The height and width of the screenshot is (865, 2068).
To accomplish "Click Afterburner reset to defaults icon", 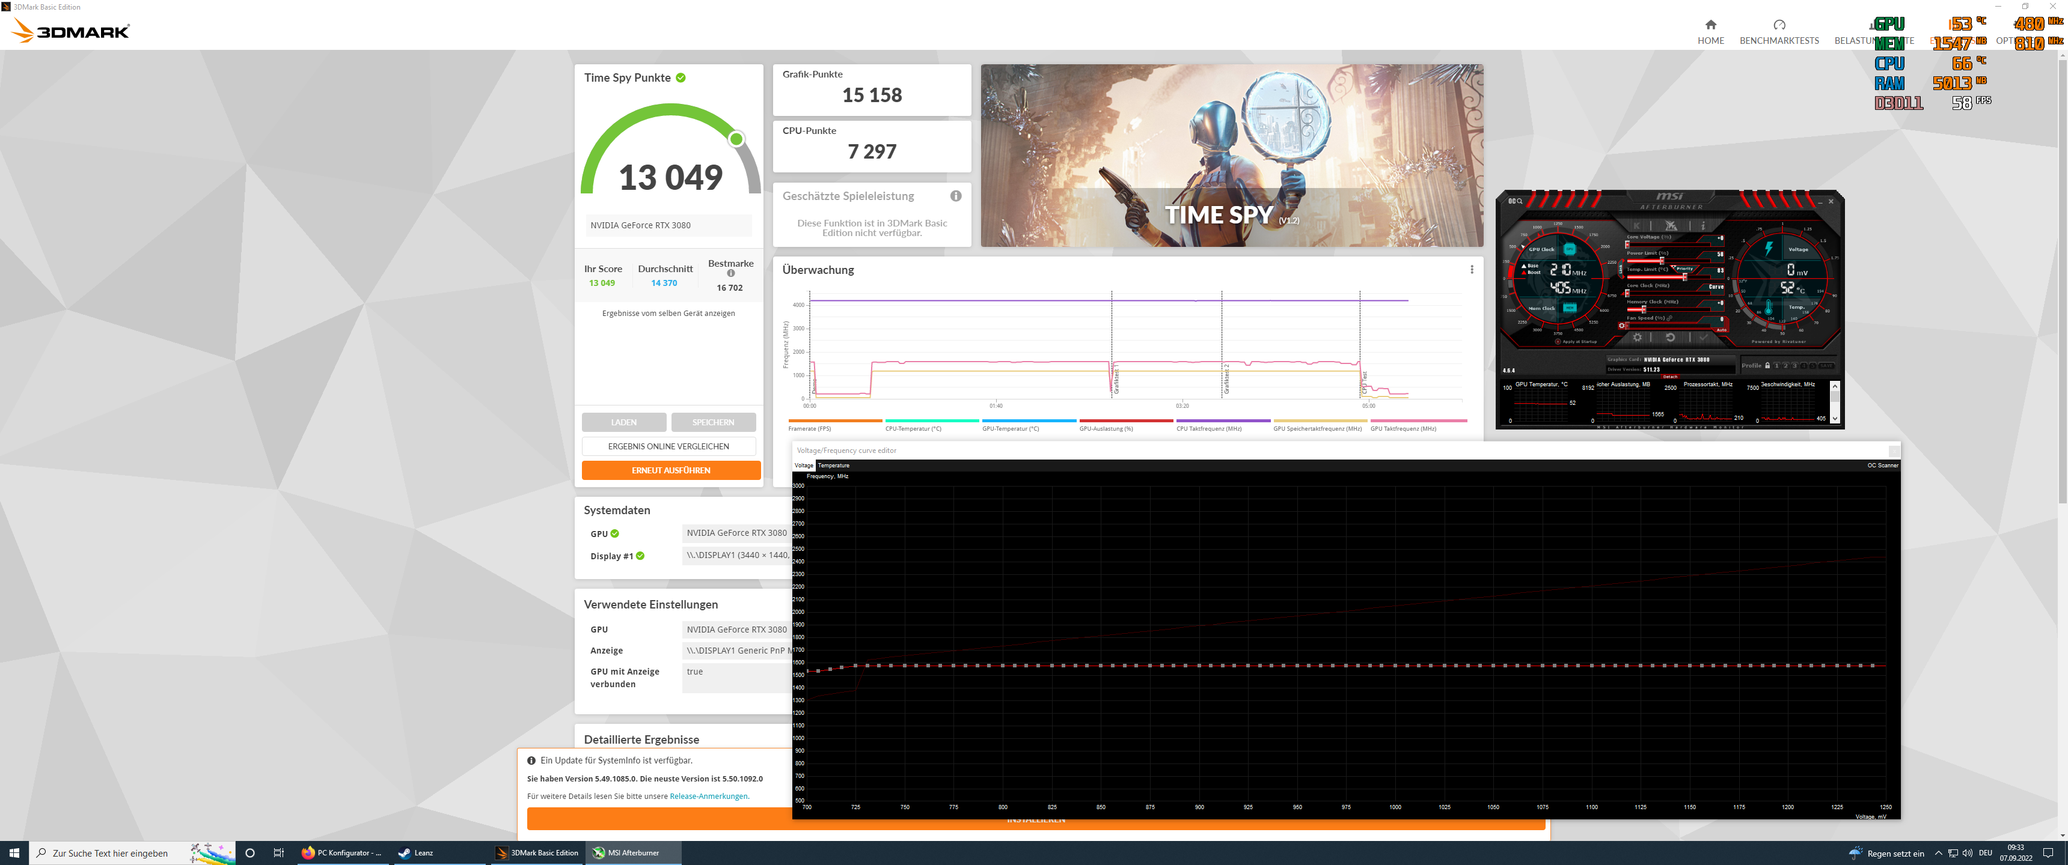I will click(1671, 338).
